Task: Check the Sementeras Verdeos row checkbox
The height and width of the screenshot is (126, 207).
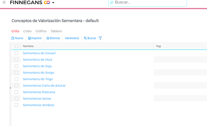Action: pyautogui.click(x=17, y=105)
